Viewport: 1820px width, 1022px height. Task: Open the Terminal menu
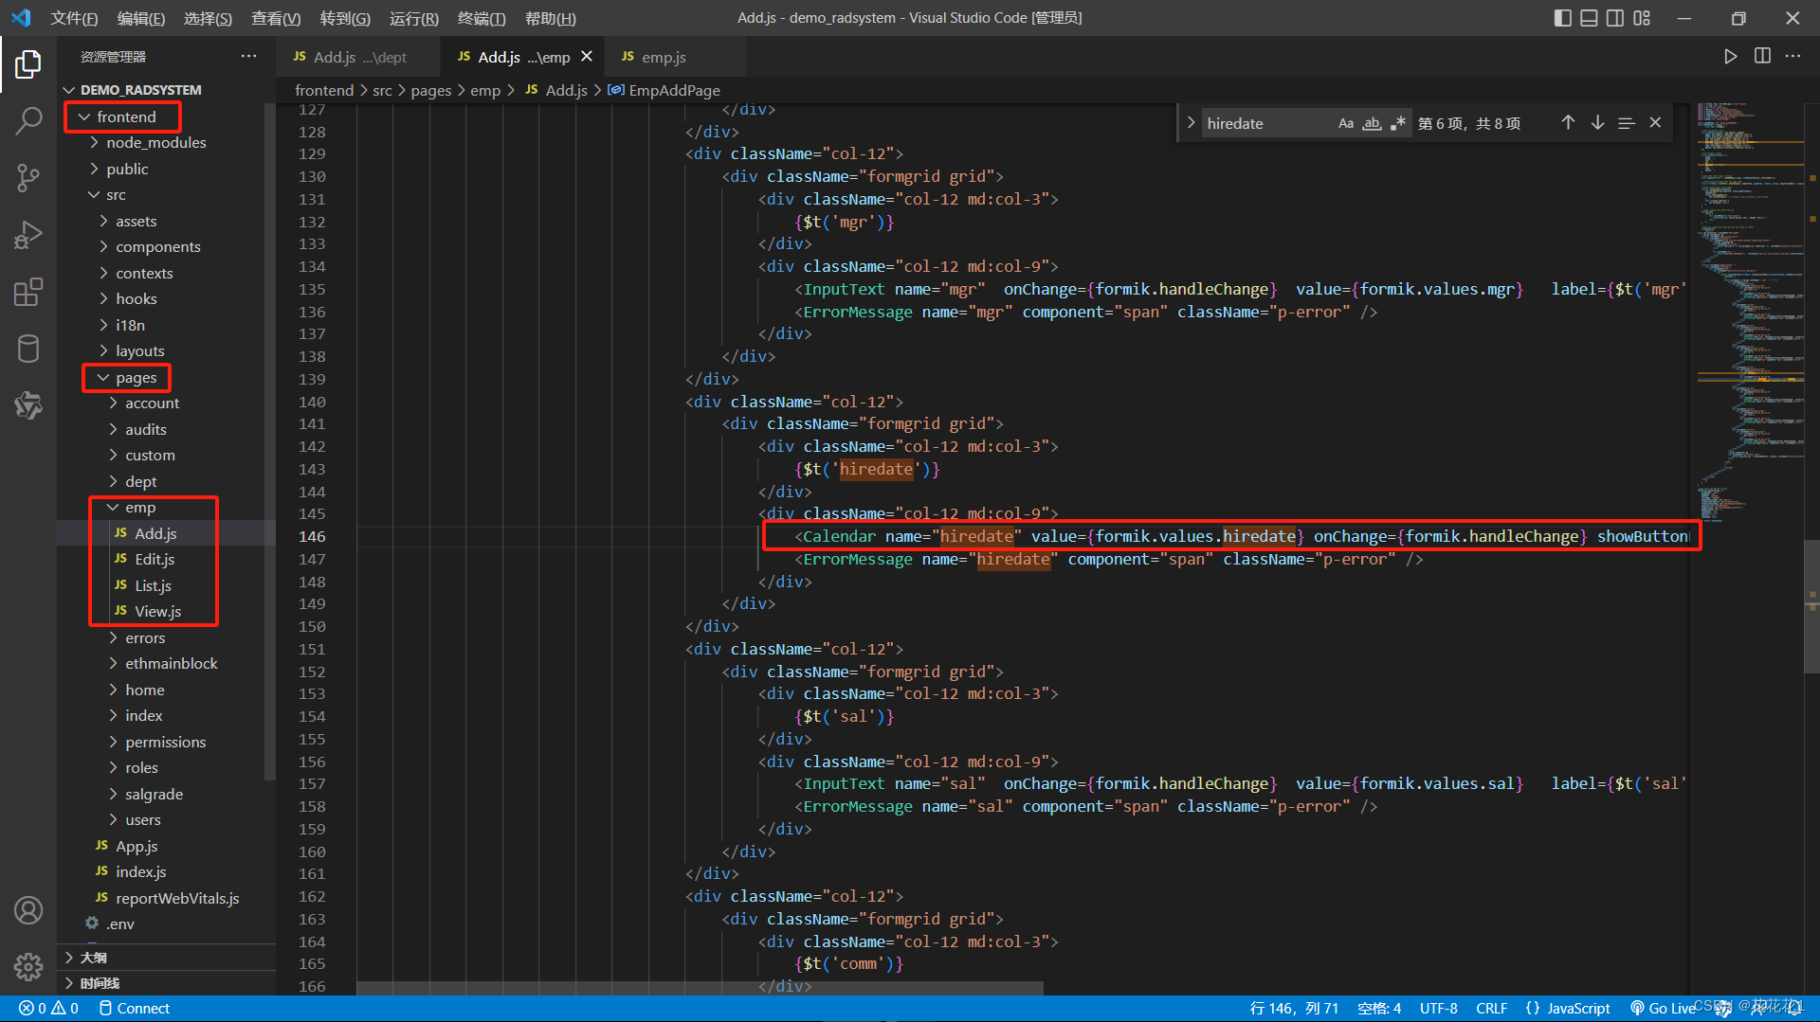pos(482,18)
